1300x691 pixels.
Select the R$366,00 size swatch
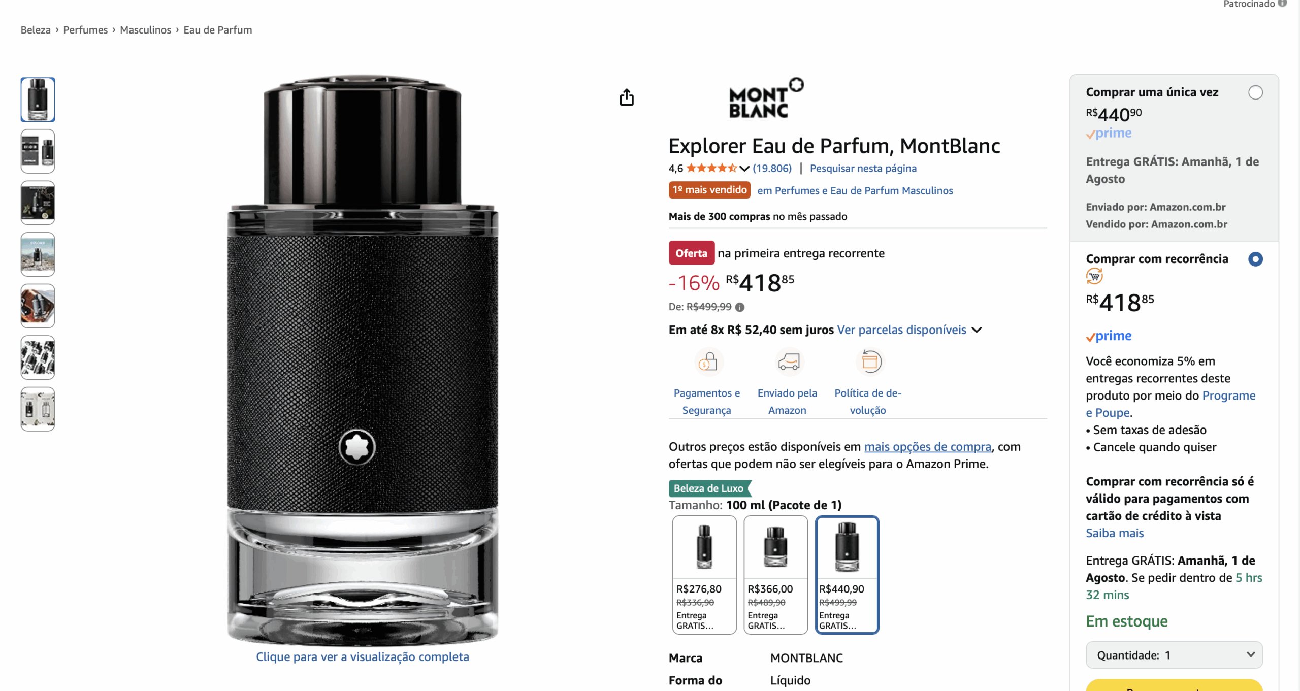click(x=776, y=575)
